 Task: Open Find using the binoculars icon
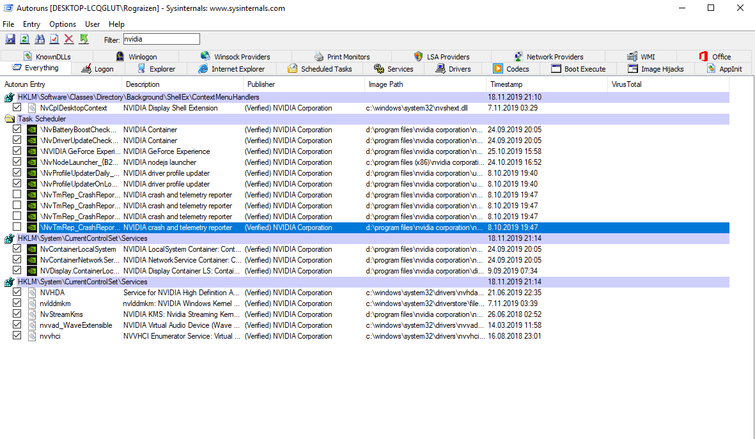pos(40,39)
